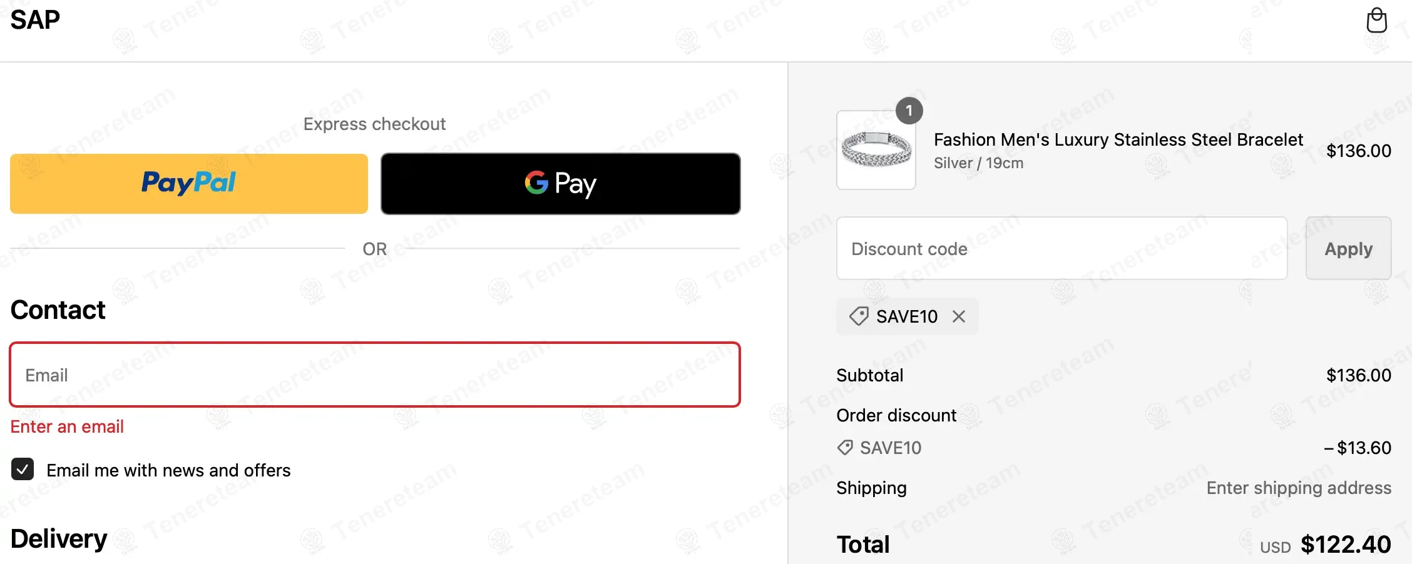Viewport: 1412px width, 564px height.
Task: Open the shopping bag cart icon
Action: [x=1376, y=21]
